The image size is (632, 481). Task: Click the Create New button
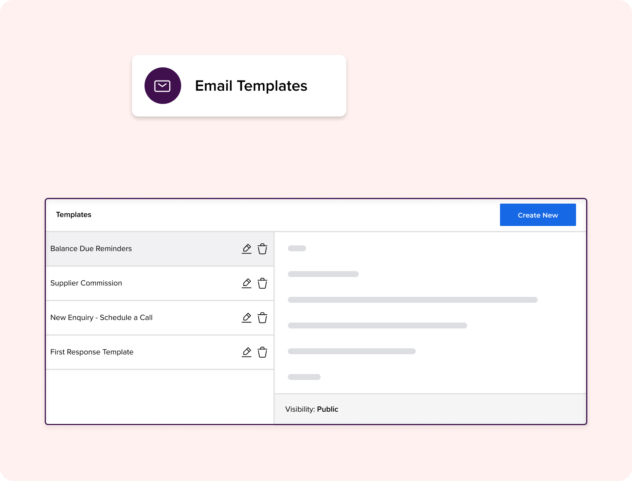tap(538, 215)
